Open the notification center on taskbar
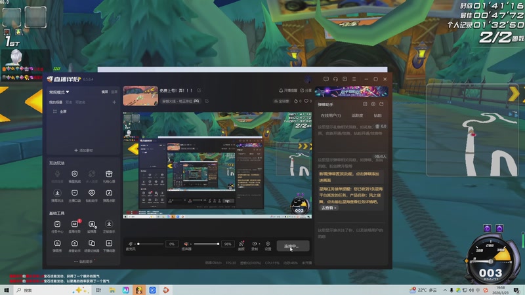 (516, 290)
